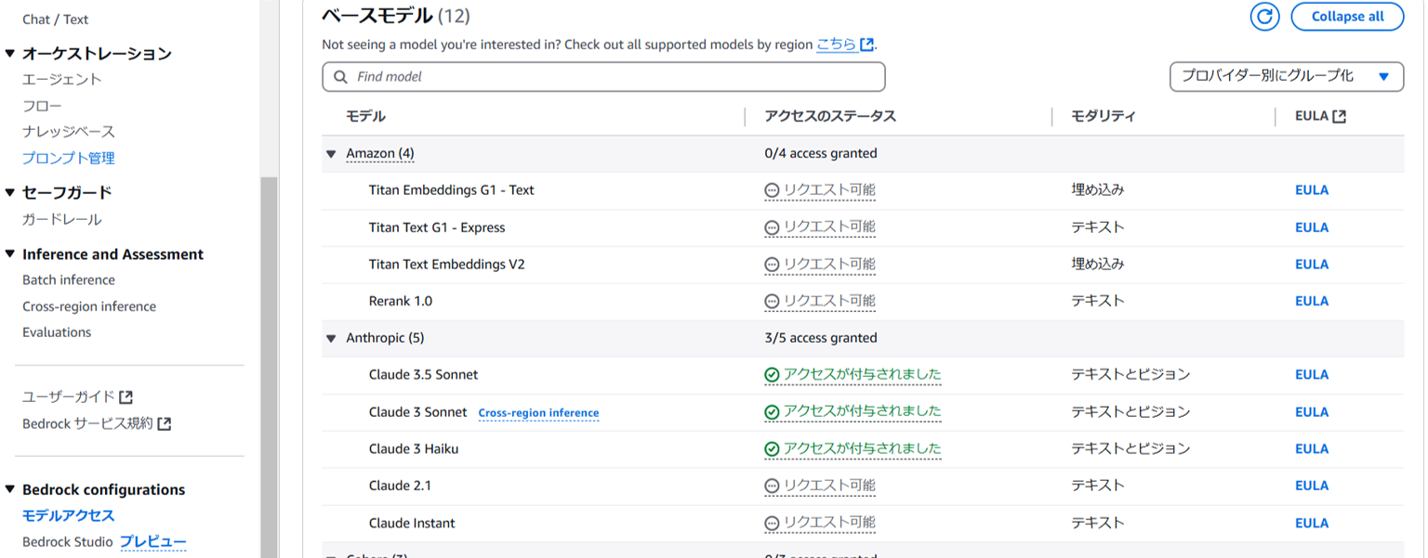Collapse the Anthropic (5) model group

(332, 338)
